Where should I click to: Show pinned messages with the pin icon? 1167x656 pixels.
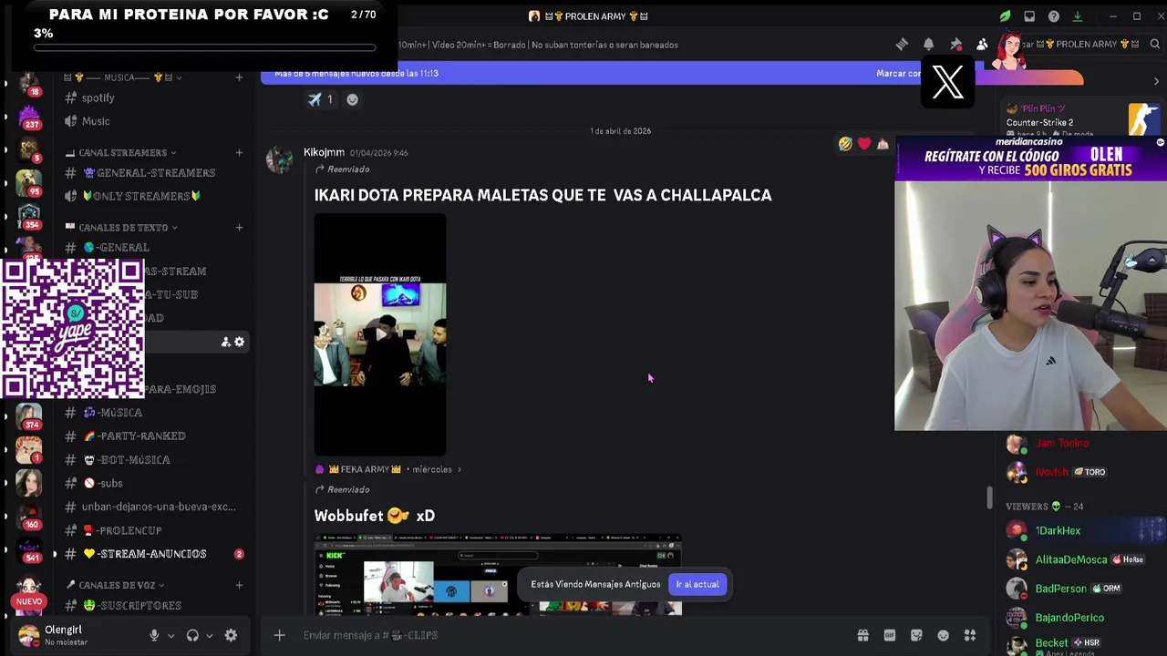pos(955,44)
